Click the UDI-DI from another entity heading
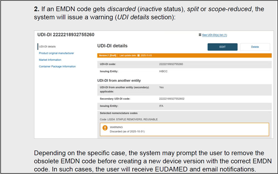The width and height of the screenshot is (278, 174). [119, 80]
